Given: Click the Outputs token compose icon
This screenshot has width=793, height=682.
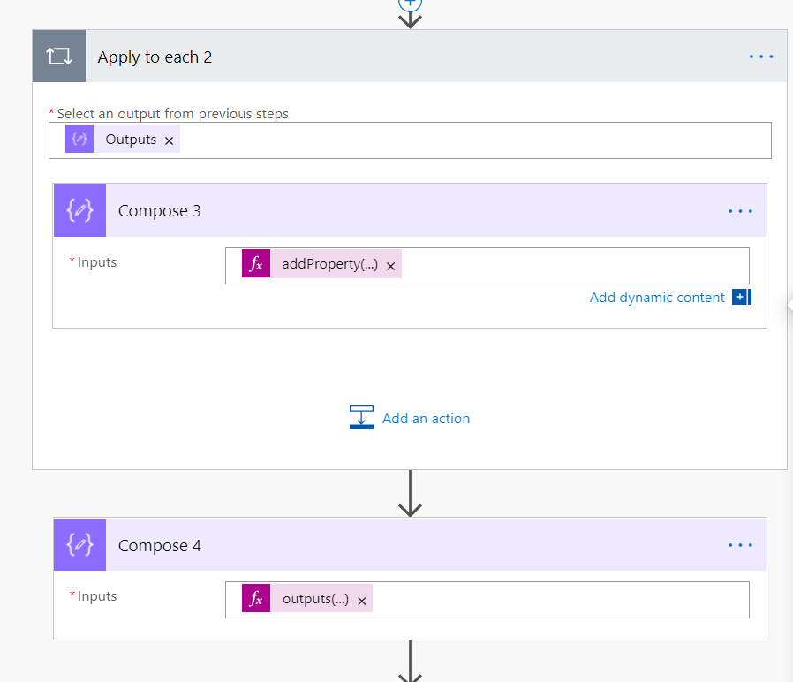Looking at the screenshot, I should click(x=79, y=139).
